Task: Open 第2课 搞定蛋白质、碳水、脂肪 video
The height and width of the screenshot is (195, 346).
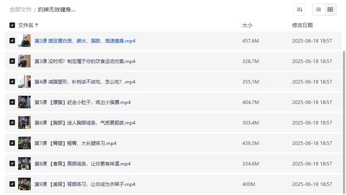Action: 85,41
